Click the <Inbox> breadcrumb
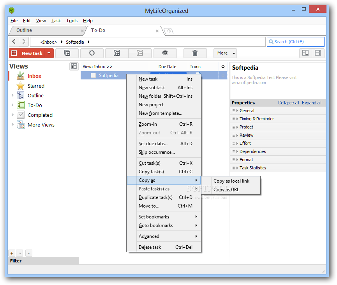Image resolution: width=337 pixels, height=285 pixels. [49, 42]
